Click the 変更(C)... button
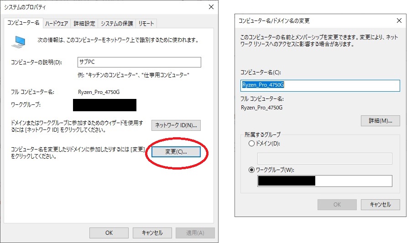Image resolution: width=417 pixels, height=243 pixels. (176, 152)
